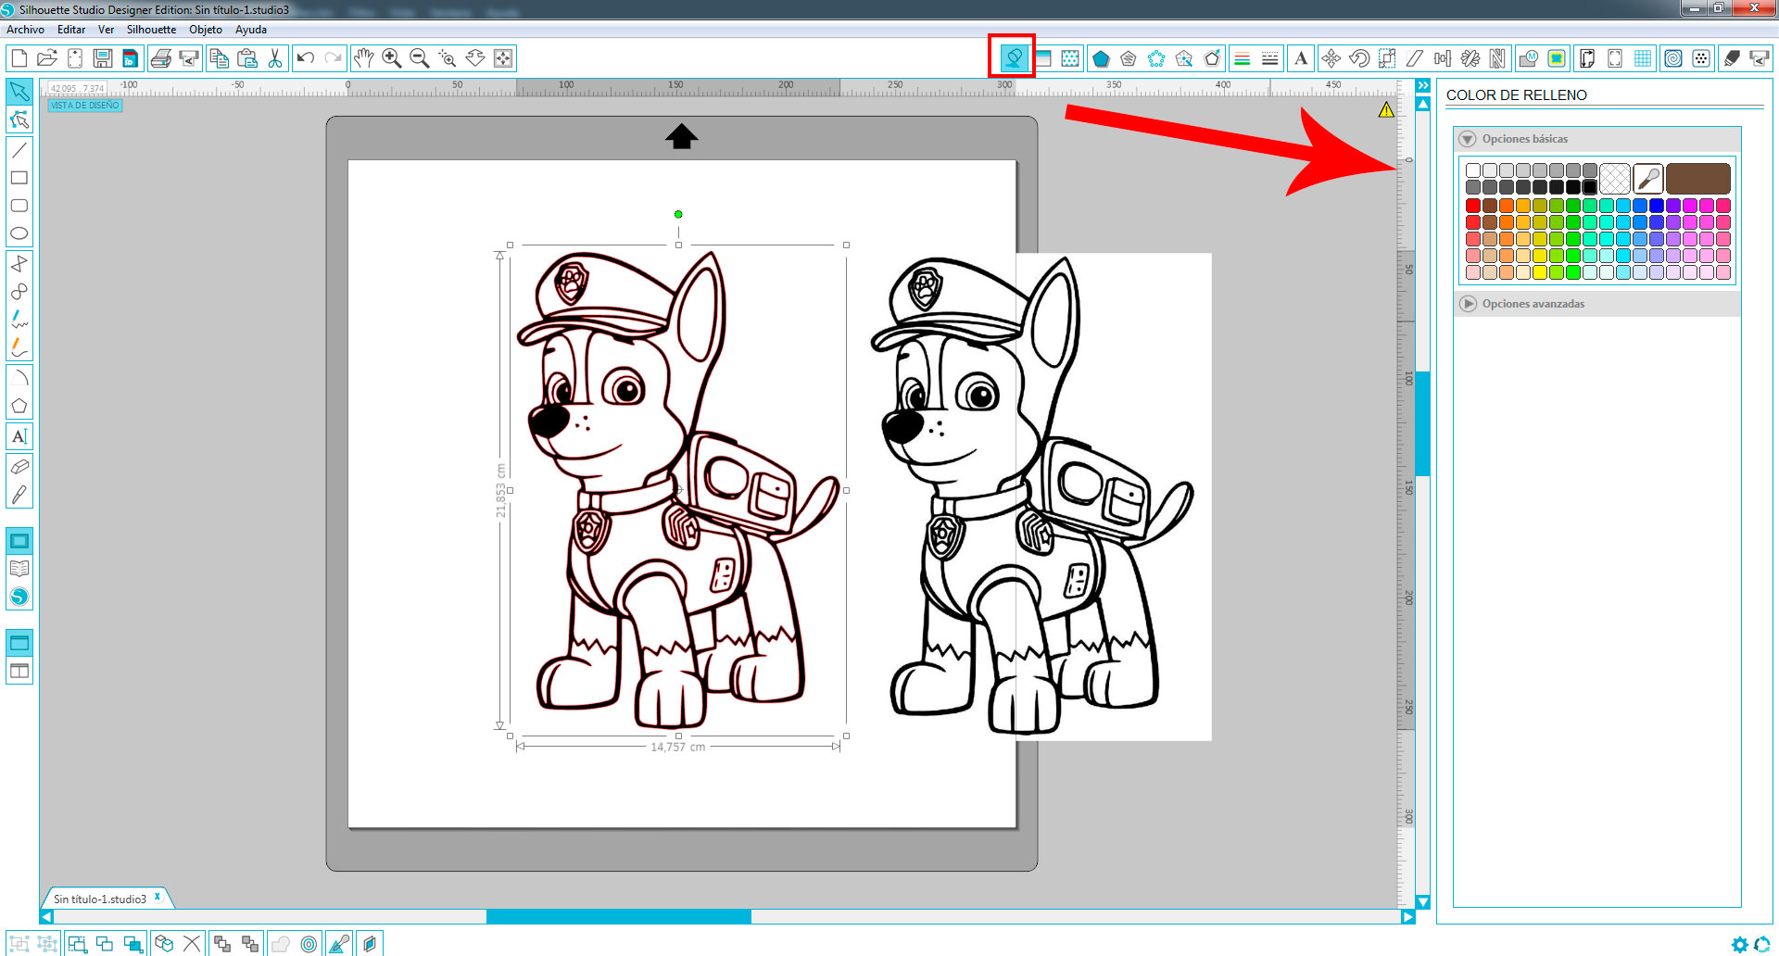Open the Send to Silhouette icon
Image resolution: width=1779 pixels, height=956 pixels.
pos(1759,58)
